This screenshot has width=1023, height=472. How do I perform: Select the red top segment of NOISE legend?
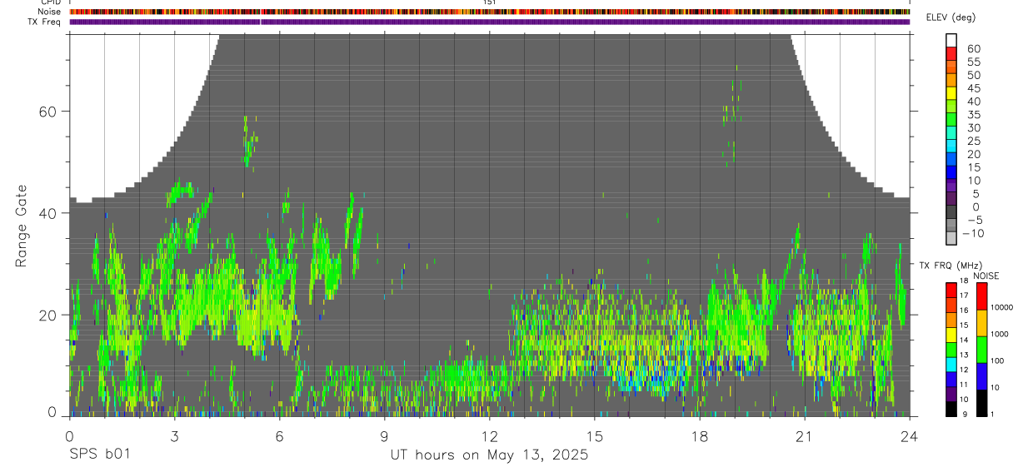coord(981,296)
